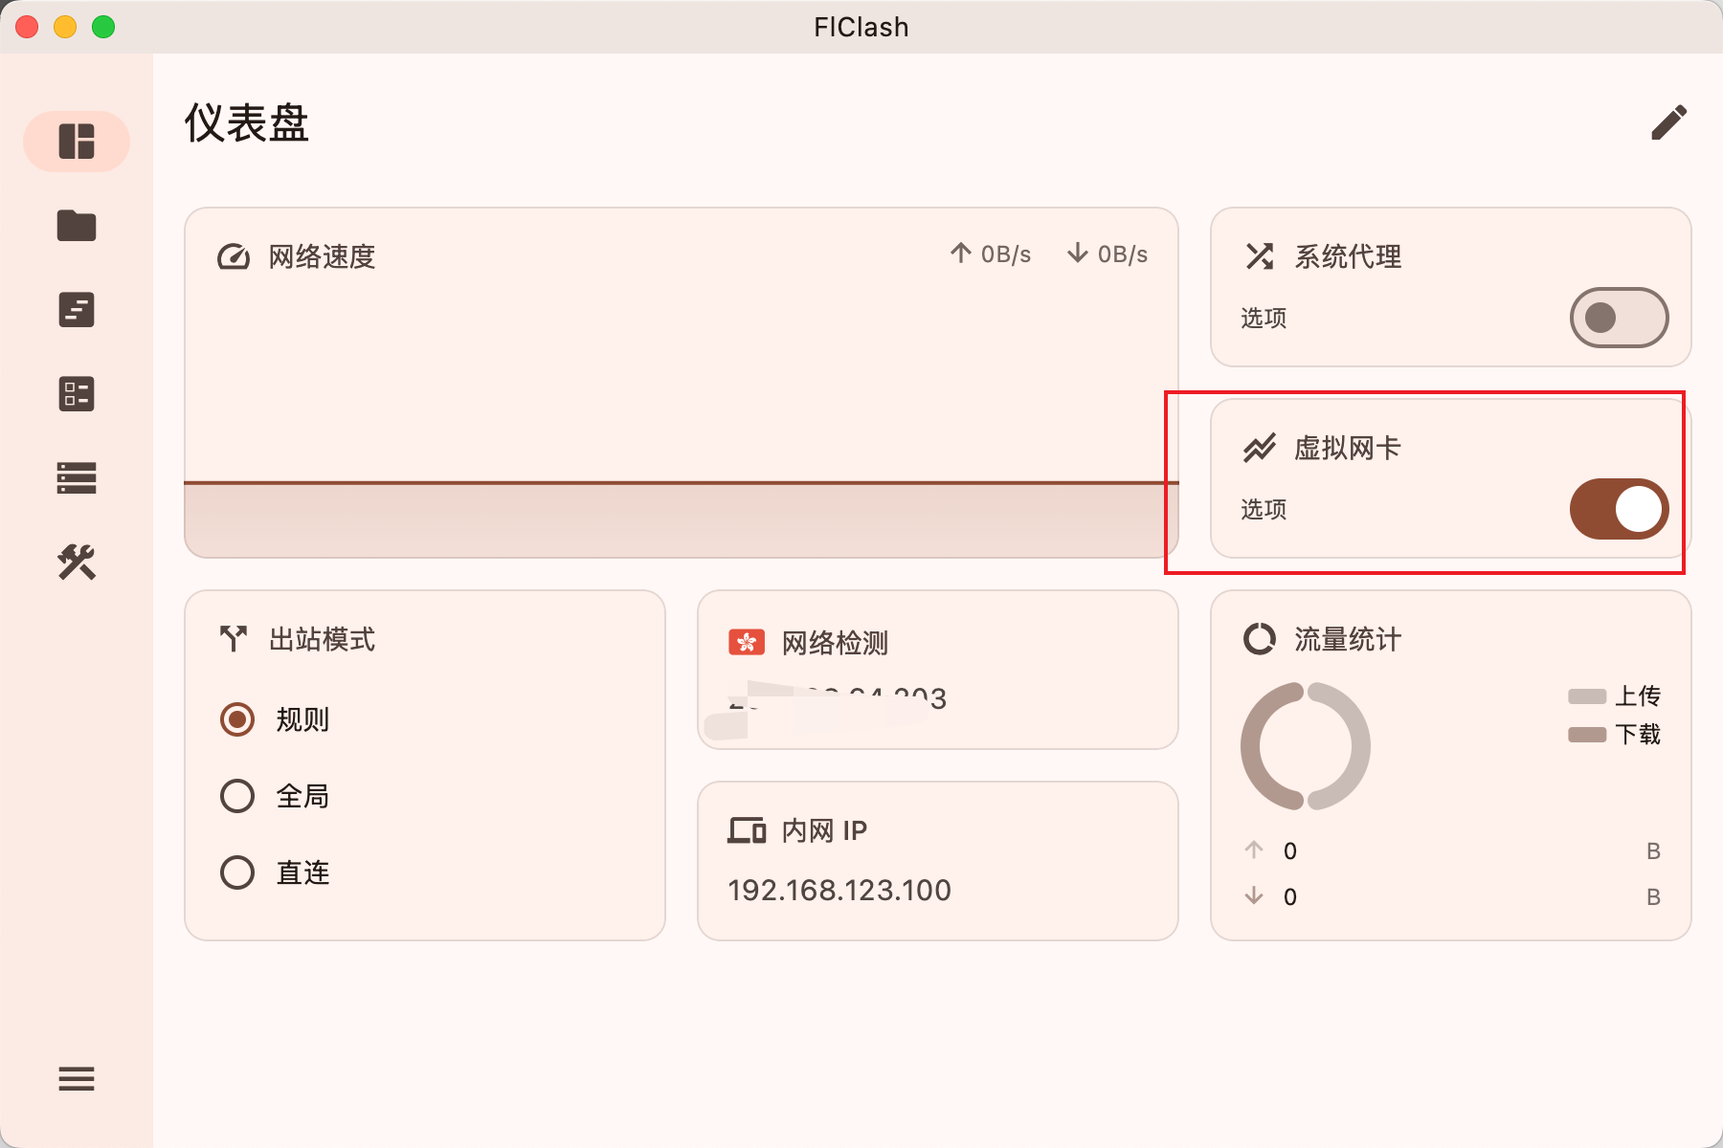
Task: Click the 网络检测 card
Action: click(938, 670)
